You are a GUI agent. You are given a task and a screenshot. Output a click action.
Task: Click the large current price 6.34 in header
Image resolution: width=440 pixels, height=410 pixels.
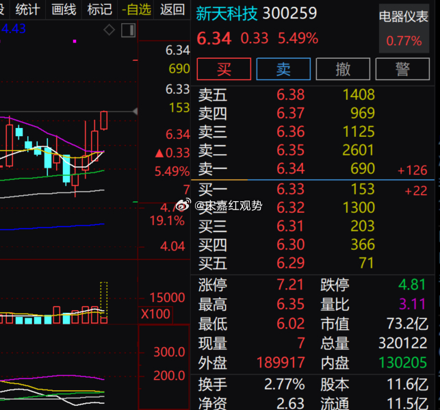213,38
